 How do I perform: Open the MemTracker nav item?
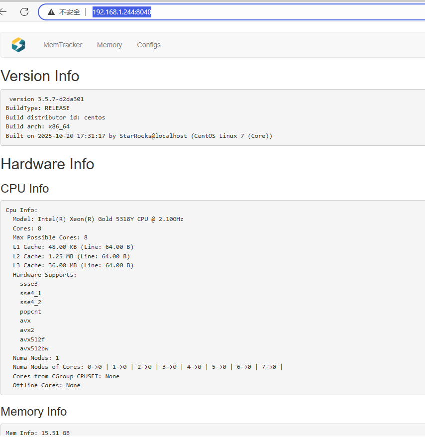pyautogui.click(x=63, y=45)
